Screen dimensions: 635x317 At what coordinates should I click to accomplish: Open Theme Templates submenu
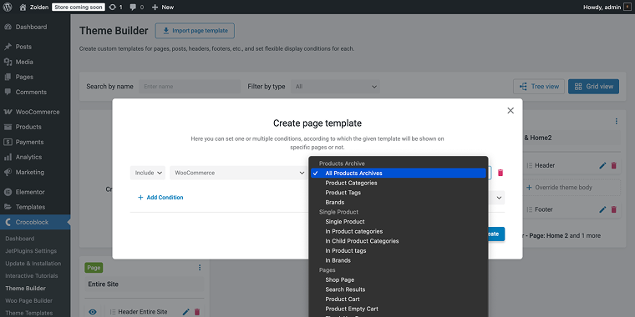click(28, 313)
